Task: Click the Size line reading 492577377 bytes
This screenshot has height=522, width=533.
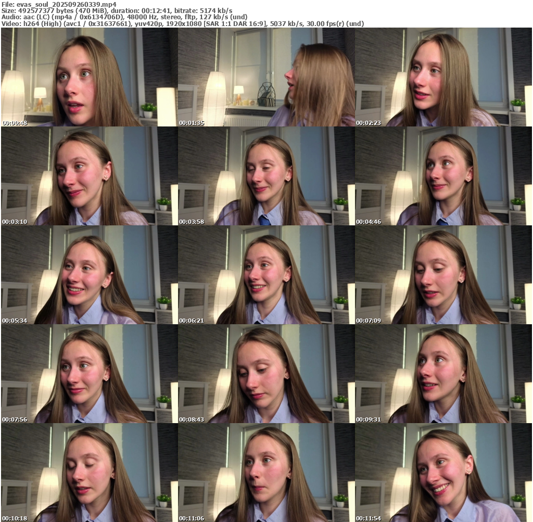Action: [117, 10]
